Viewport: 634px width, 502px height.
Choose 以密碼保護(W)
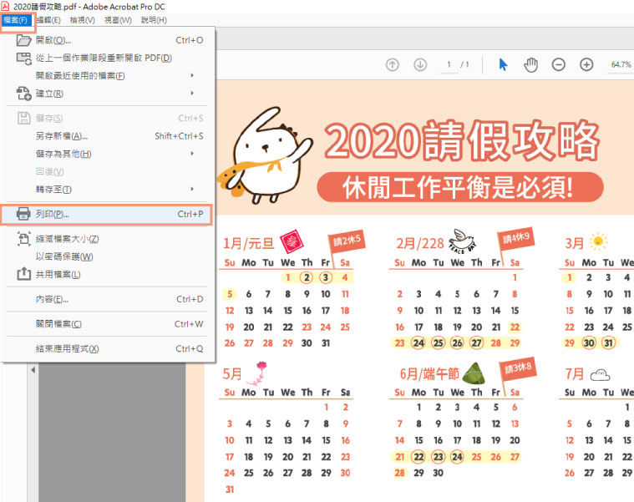107,256
